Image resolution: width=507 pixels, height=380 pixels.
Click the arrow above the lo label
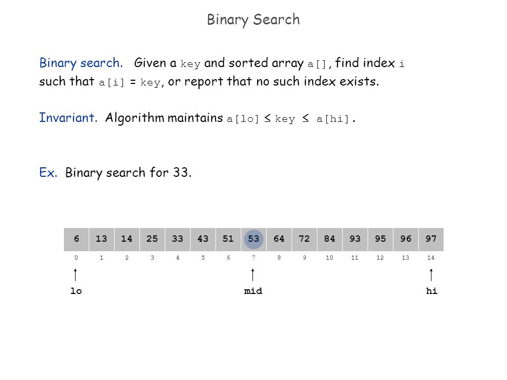pyautogui.click(x=76, y=274)
